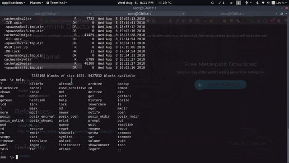Close the root@Gh0st: ~ tab
Image resolution: width=289 pixels, height=163 pixels.
pyautogui.click(x=90, y=14)
